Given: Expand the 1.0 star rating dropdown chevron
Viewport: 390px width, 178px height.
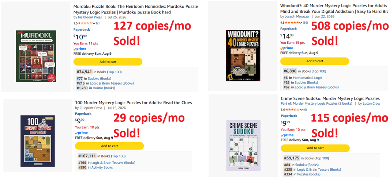Looking at the screenshot, I should click(94, 23).
